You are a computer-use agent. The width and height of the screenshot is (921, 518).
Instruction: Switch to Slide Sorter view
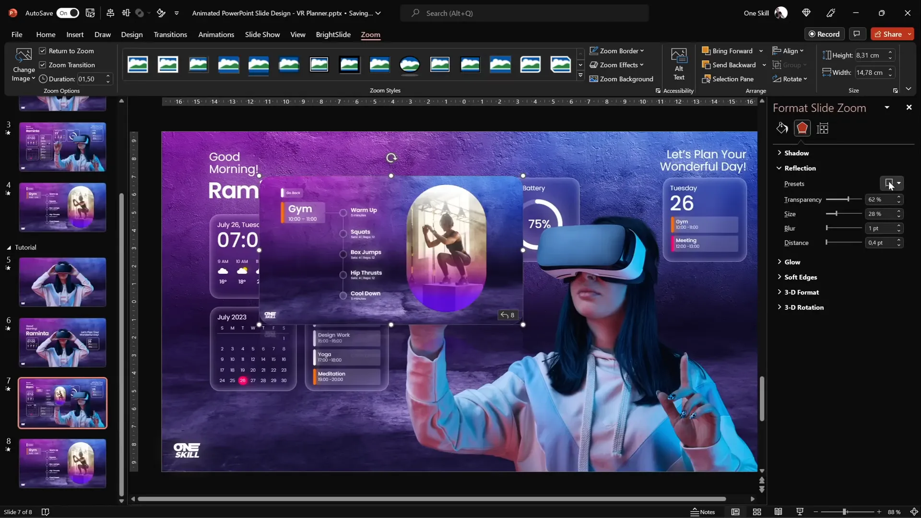point(757,512)
